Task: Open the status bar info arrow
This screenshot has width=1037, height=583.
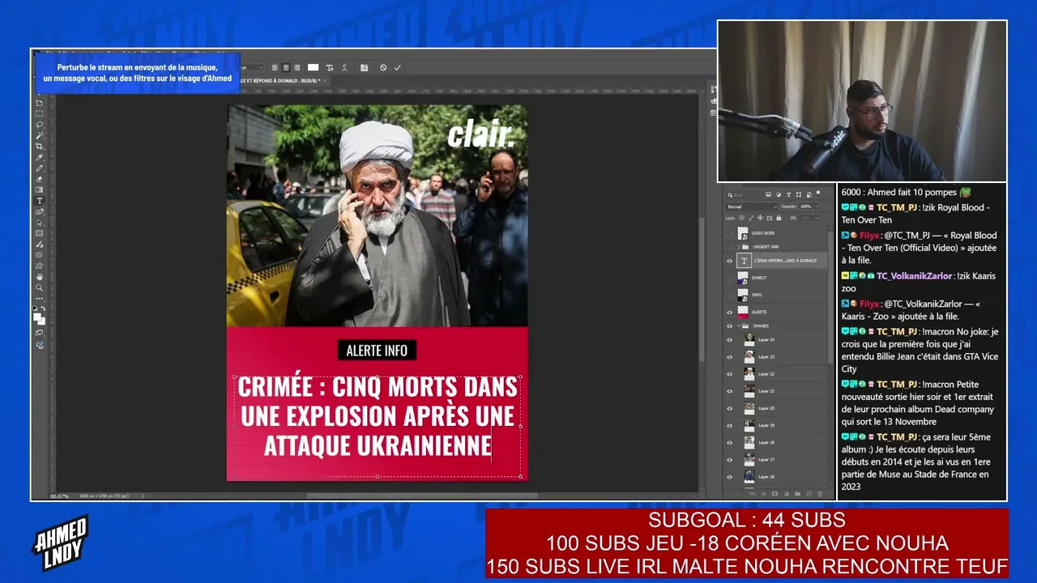Action: click(143, 496)
